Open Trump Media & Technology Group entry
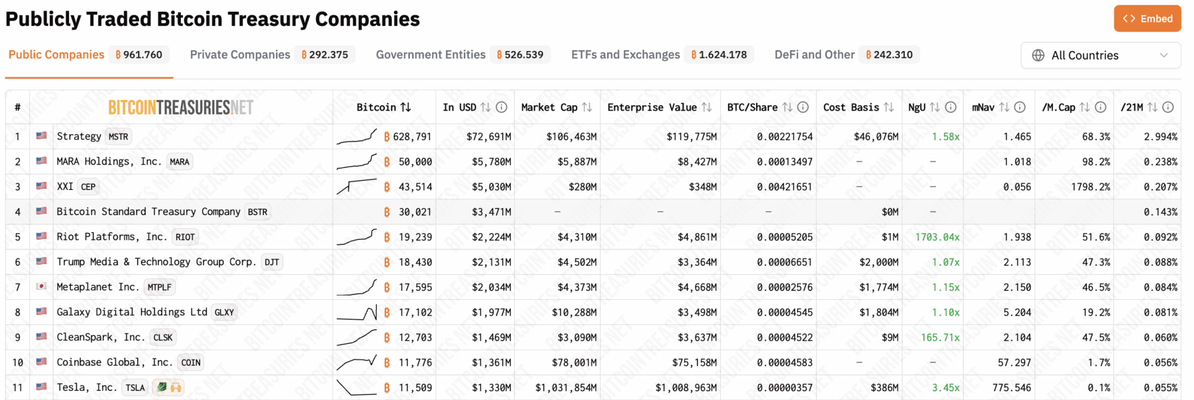The width and height of the screenshot is (1194, 400). 156,262
